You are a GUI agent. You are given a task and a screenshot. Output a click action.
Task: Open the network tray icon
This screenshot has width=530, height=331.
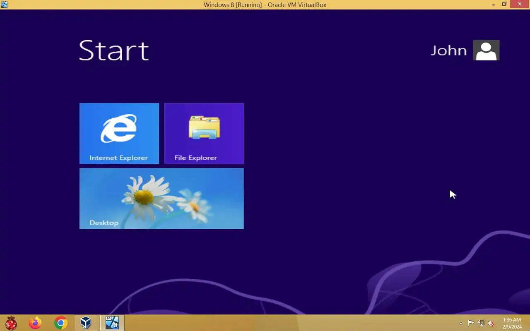click(481, 323)
